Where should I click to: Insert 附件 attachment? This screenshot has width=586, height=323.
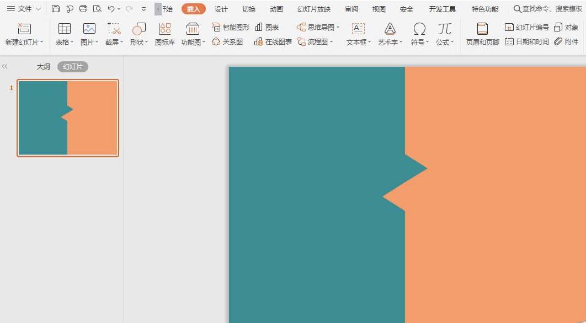tap(566, 41)
